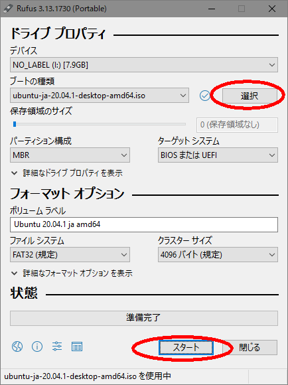The height and width of the screenshot is (385, 288).
Task: Expand 詳細なドライブ プロパティを表示
Action: point(67,173)
